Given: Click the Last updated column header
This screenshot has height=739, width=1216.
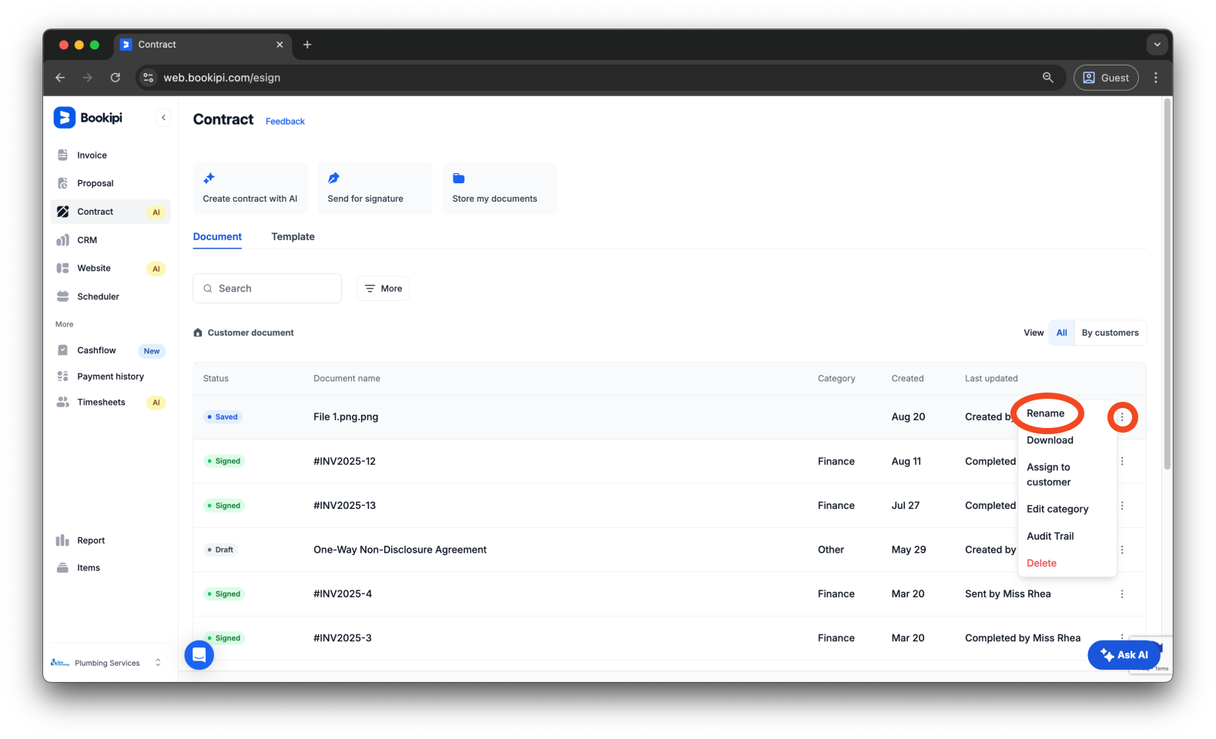Looking at the screenshot, I should 991,379.
